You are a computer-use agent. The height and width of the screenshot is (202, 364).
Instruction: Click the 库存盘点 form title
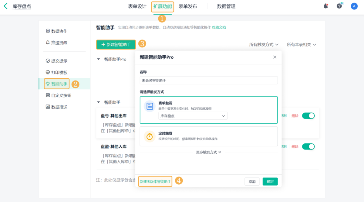pos(22,6)
